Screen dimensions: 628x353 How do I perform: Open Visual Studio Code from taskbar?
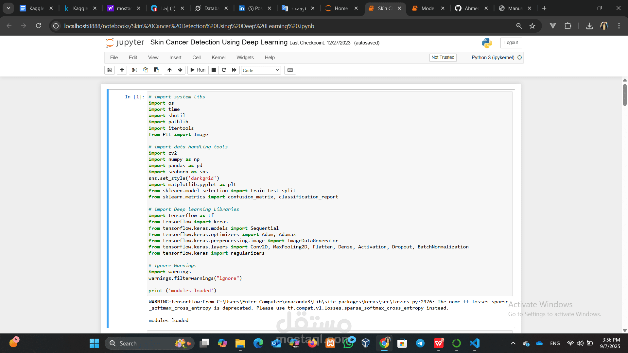[475, 343]
